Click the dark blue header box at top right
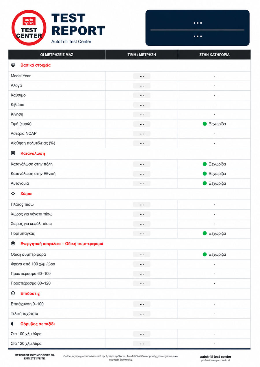This screenshot has width=260, height=367. (197, 28)
